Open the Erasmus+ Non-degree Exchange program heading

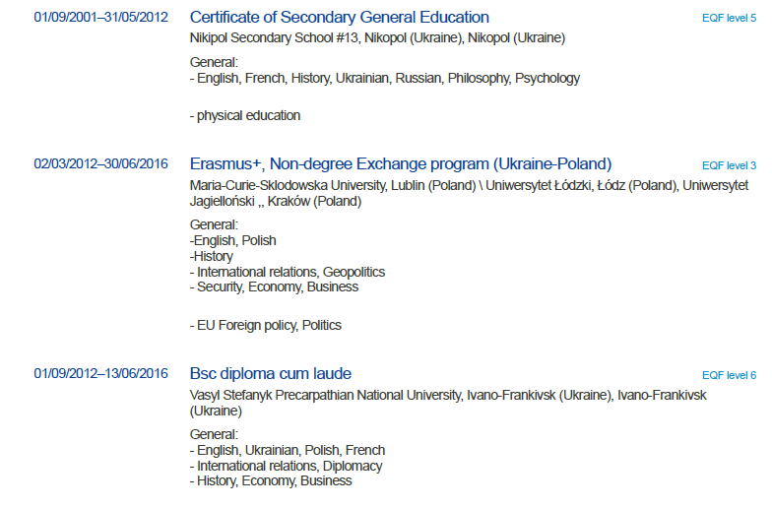click(401, 164)
